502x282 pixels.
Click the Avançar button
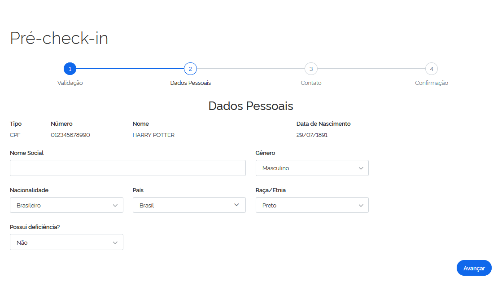coord(474,268)
